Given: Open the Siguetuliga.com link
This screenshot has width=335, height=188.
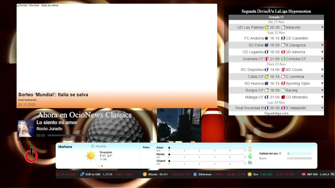Looking at the screenshot, I should (x=276, y=113).
